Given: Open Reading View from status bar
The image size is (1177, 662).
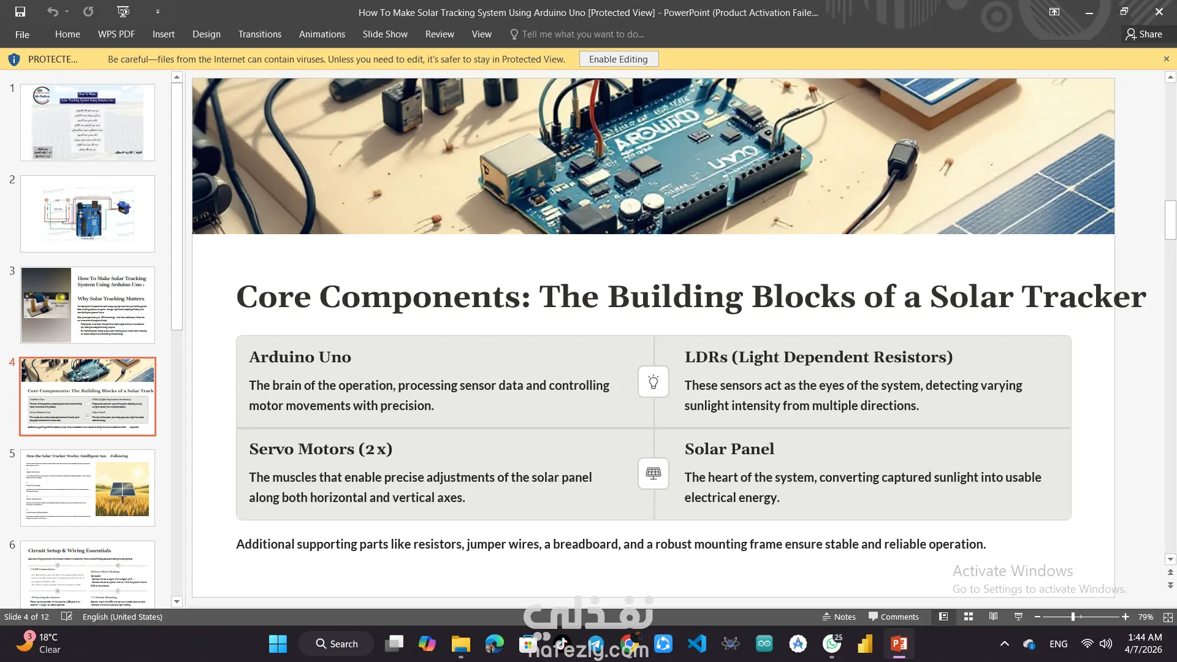Looking at the screenshot, I should tap(993, 617).
